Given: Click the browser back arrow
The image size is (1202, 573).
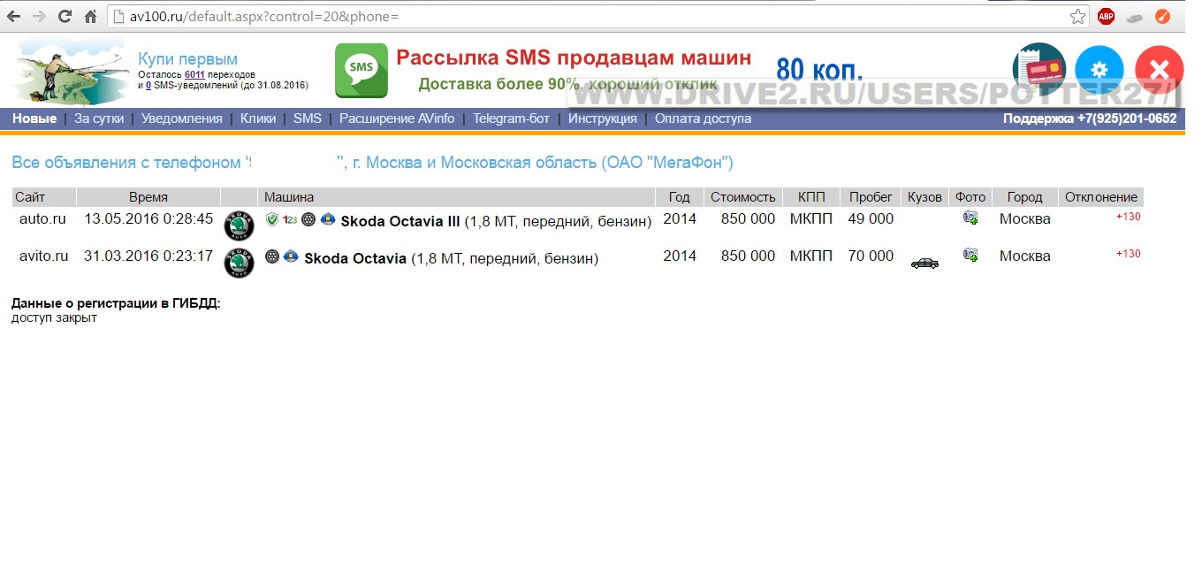Looking at the screenshot, I should (13, 16).
